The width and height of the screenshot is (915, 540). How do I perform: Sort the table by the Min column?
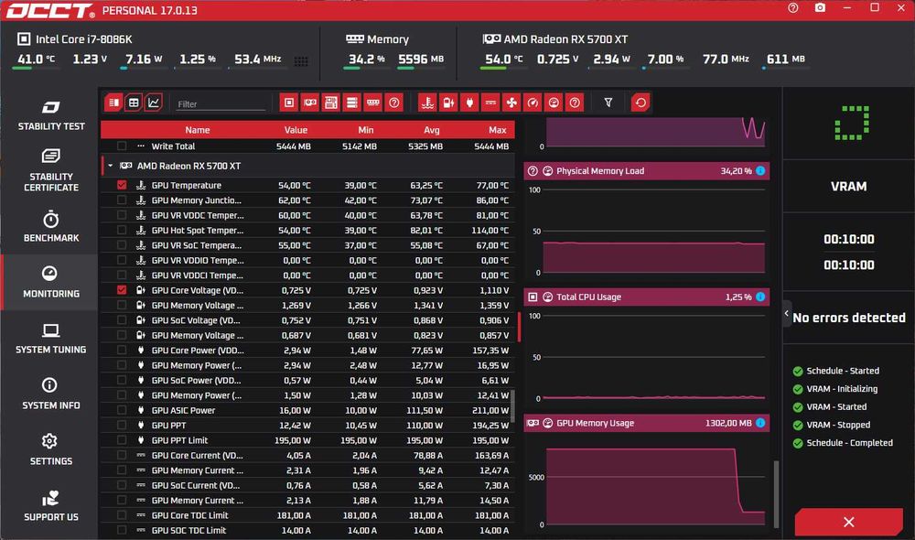coord(366,130)
